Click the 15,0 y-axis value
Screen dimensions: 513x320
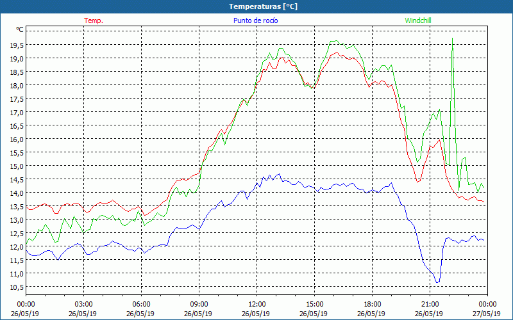point(17,166)
